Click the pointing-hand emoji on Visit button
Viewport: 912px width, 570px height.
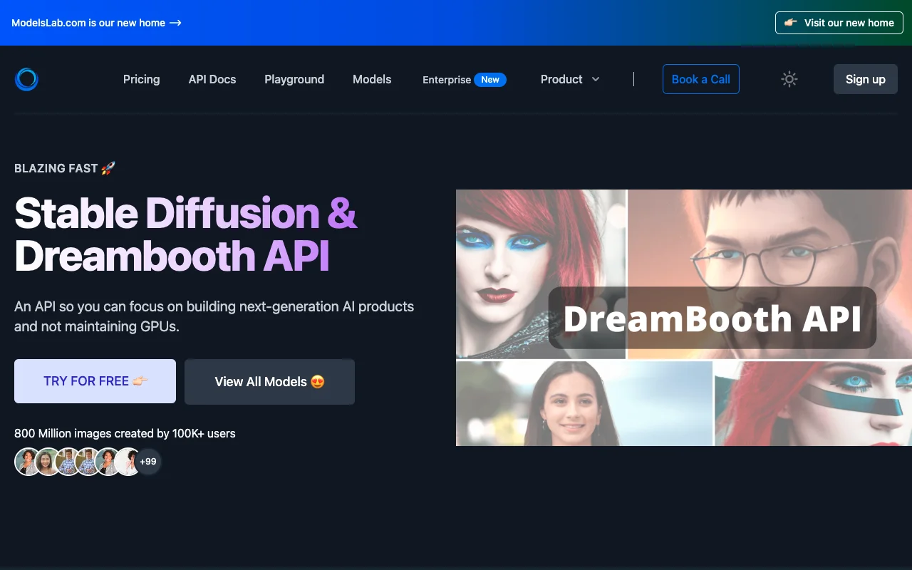(790, 22)
